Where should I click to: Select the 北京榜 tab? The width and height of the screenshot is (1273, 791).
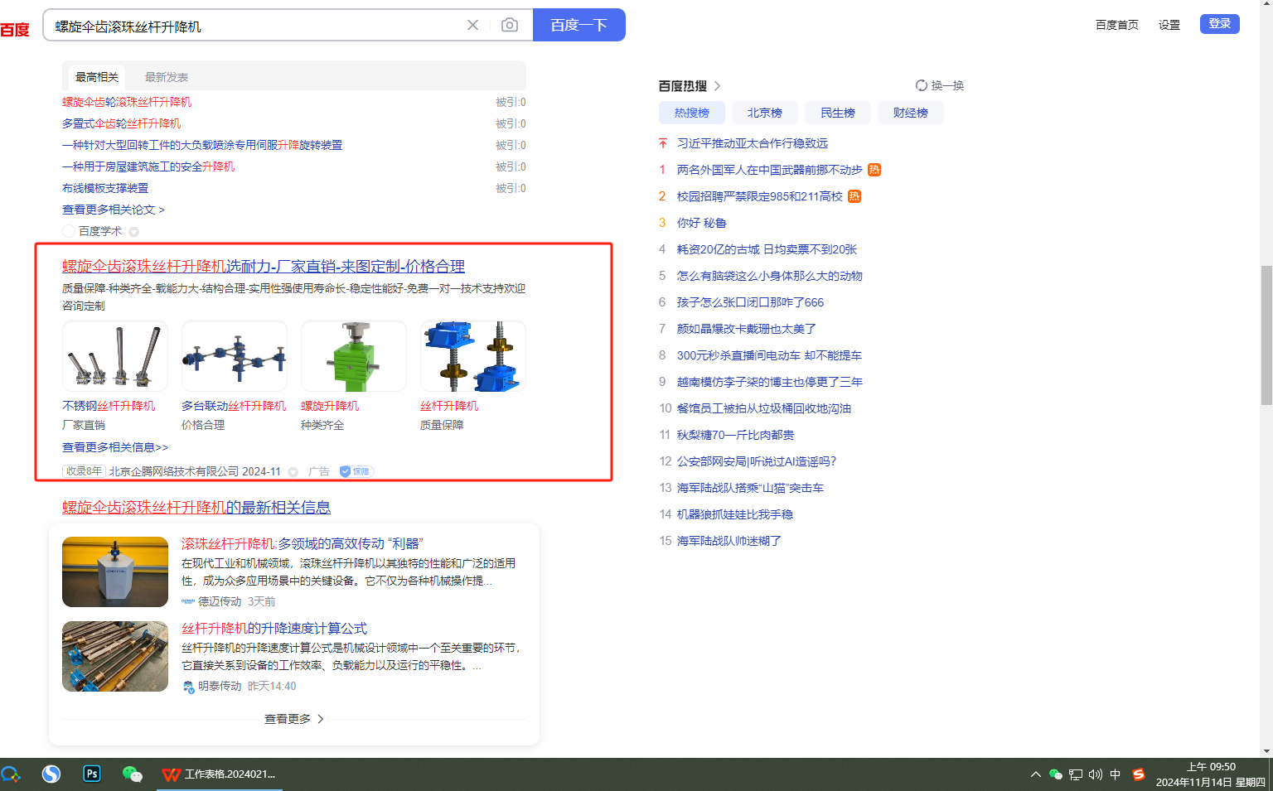click(765, 113)
